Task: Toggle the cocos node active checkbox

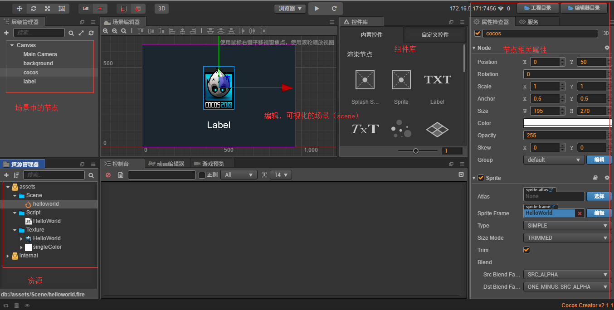Action: pyautogui.click(x=477, y=34)
